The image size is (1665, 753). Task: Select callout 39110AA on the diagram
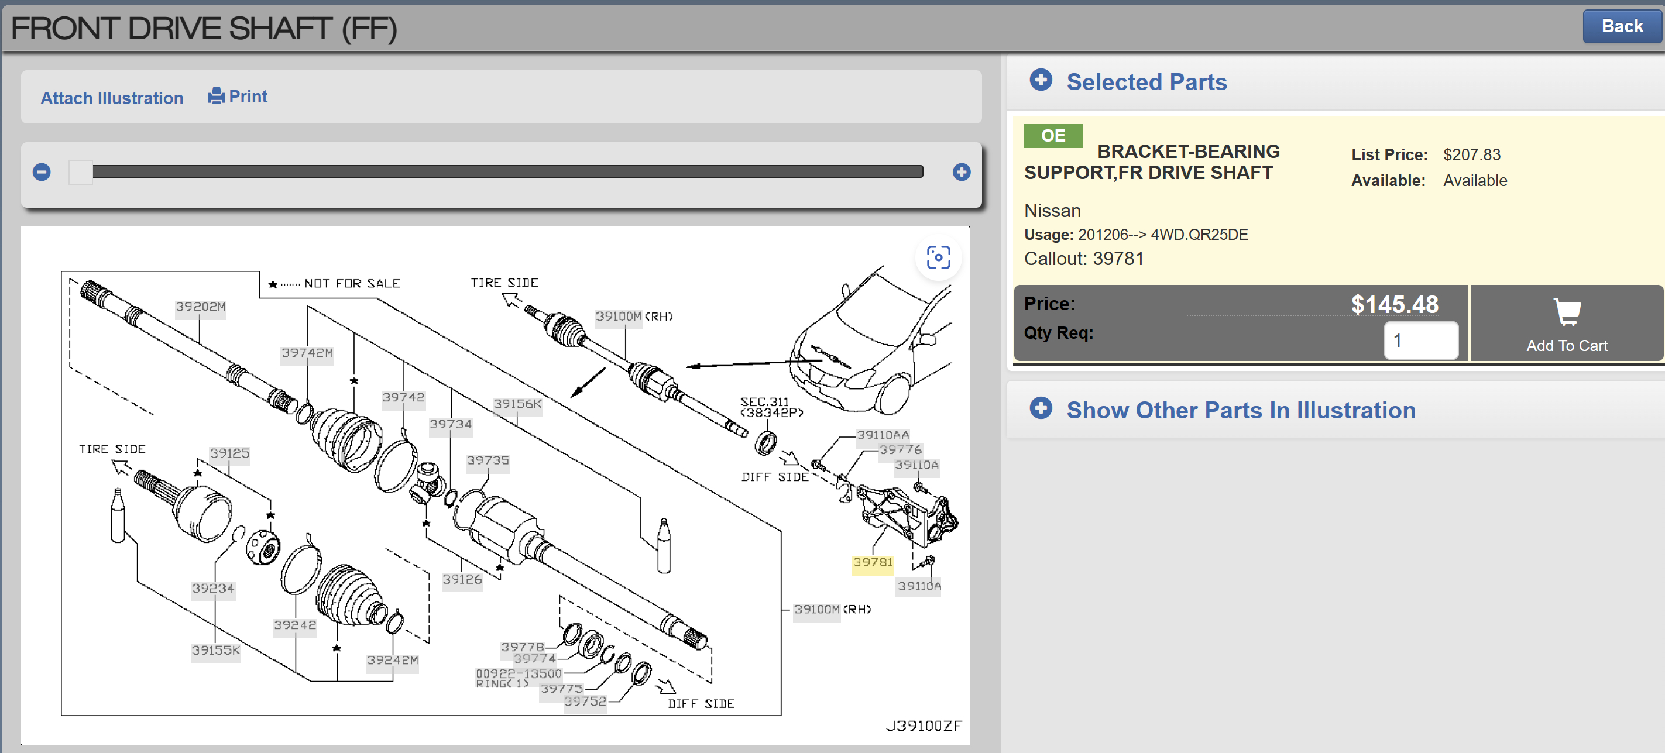point(883,435)
